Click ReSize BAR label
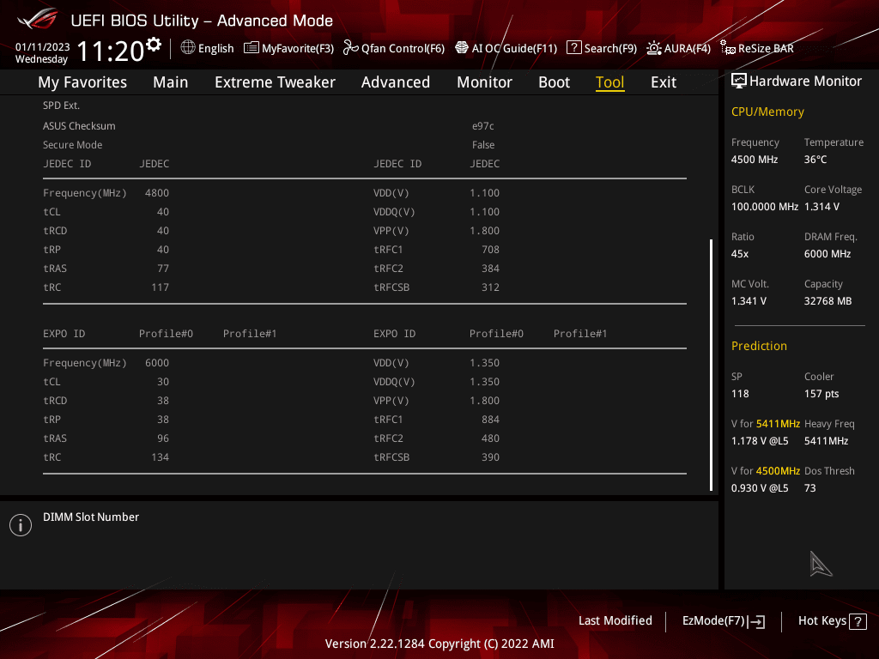This screenshot has width=879, height=659. pyautogui.click(x=766, y=48)
